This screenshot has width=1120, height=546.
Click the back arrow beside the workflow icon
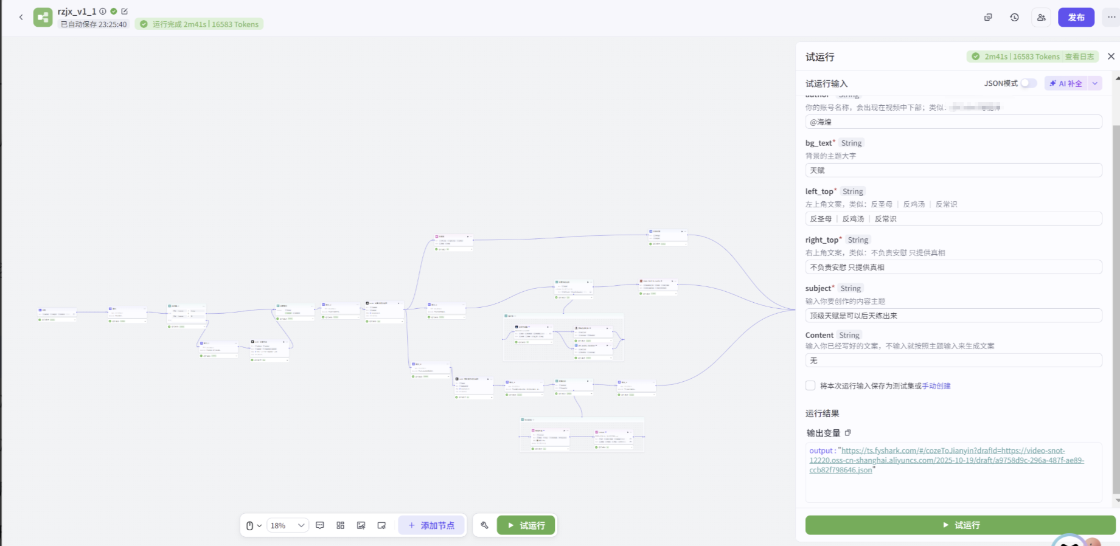point(21,17)
